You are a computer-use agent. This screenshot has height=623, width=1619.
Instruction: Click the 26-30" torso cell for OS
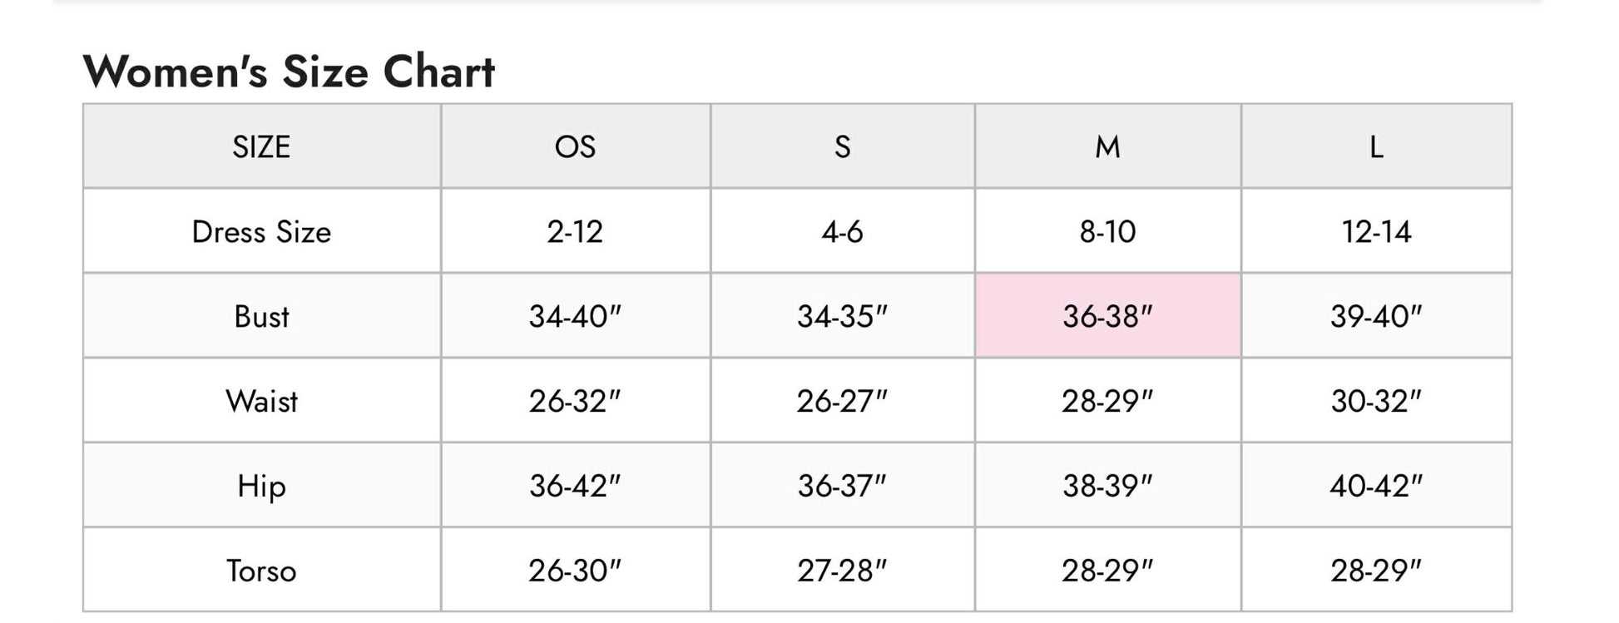click(575, 571)
